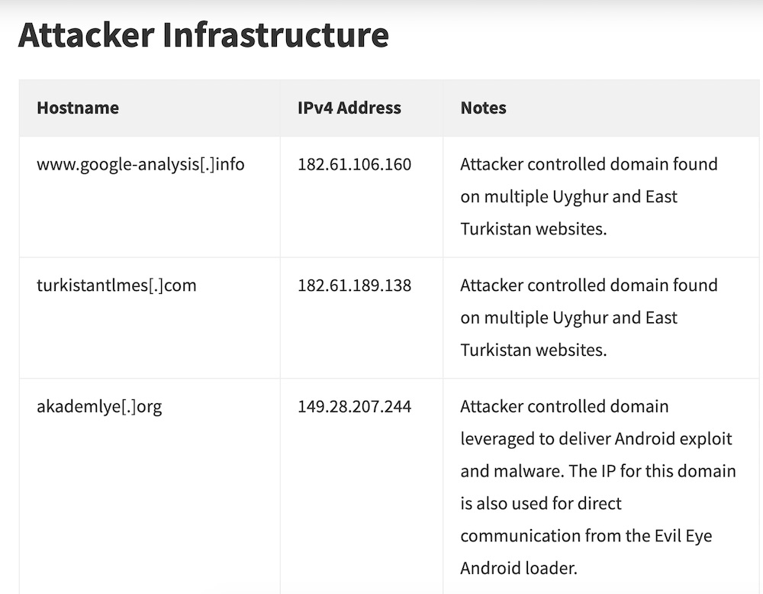Click IP address 182.61.189.138

[x=354, y=286]
